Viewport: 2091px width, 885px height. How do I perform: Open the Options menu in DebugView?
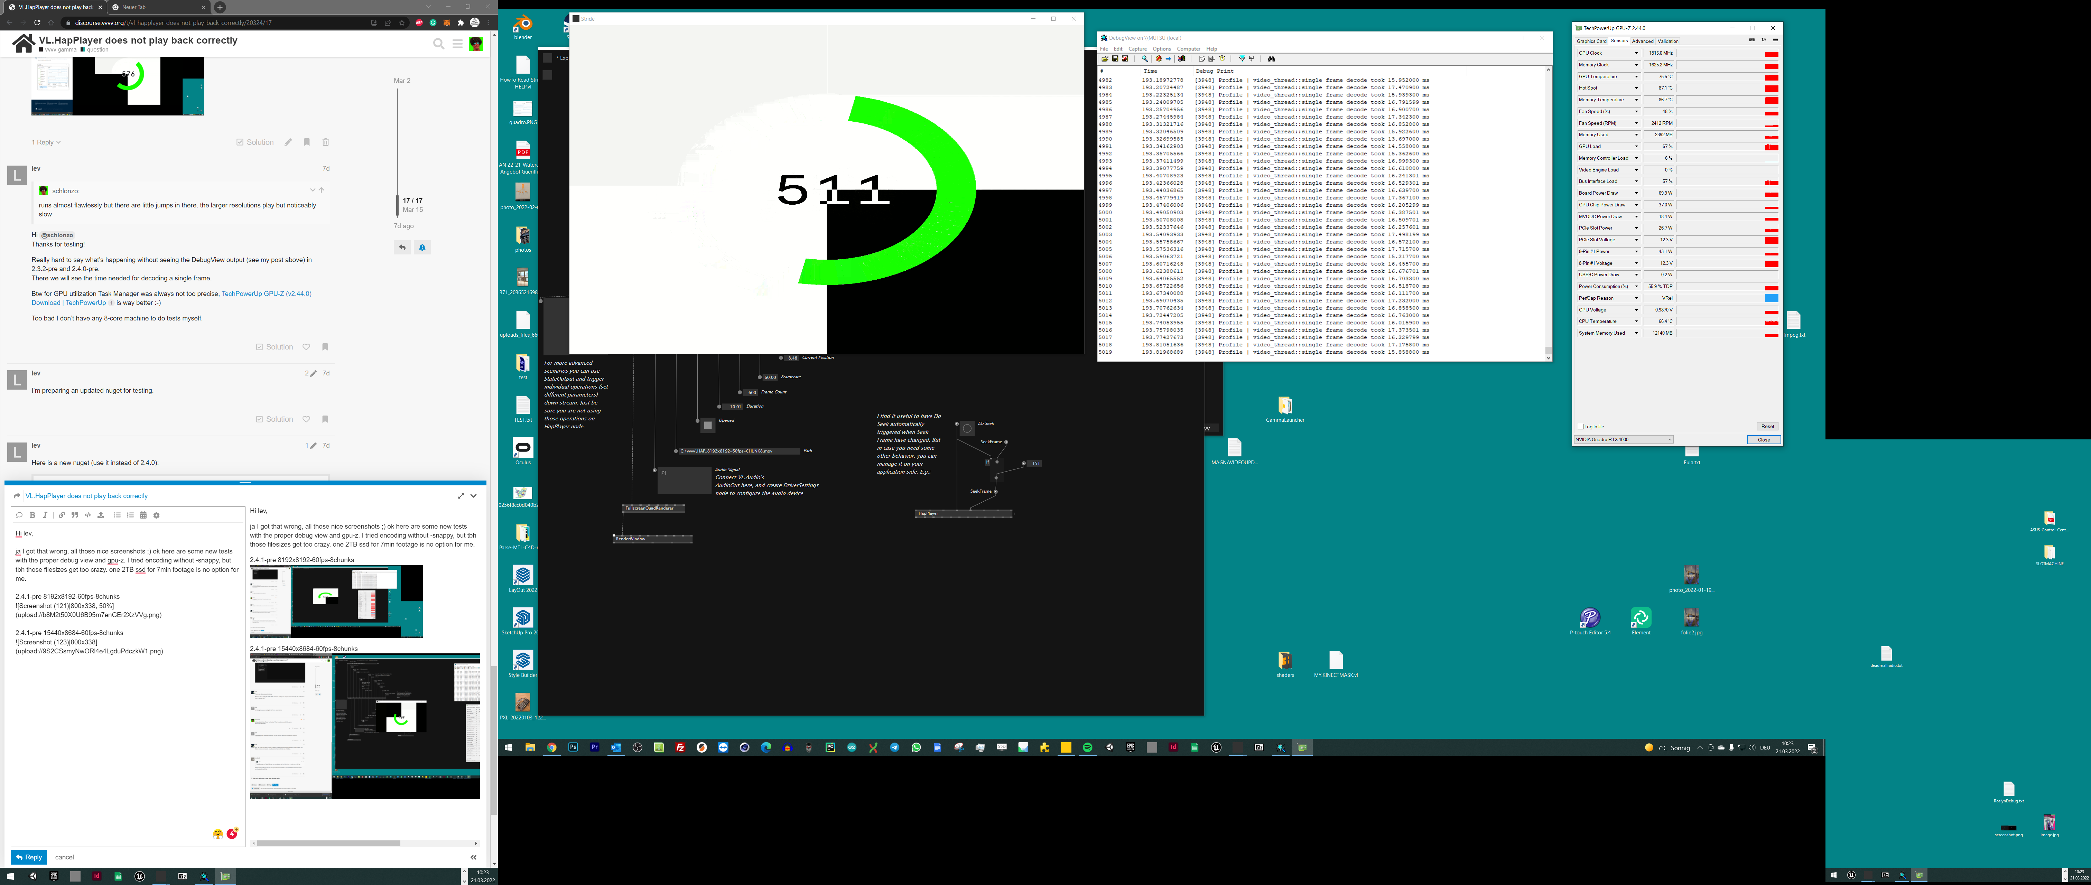point(1162,49)
